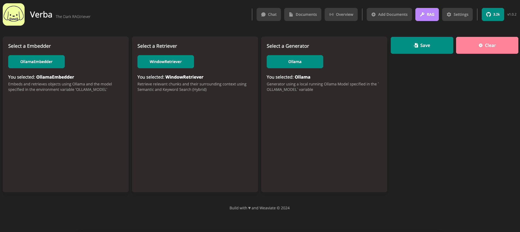Pick the Ollama generator button
Viewport: 520px width, 232px height.
coord(295,62)
